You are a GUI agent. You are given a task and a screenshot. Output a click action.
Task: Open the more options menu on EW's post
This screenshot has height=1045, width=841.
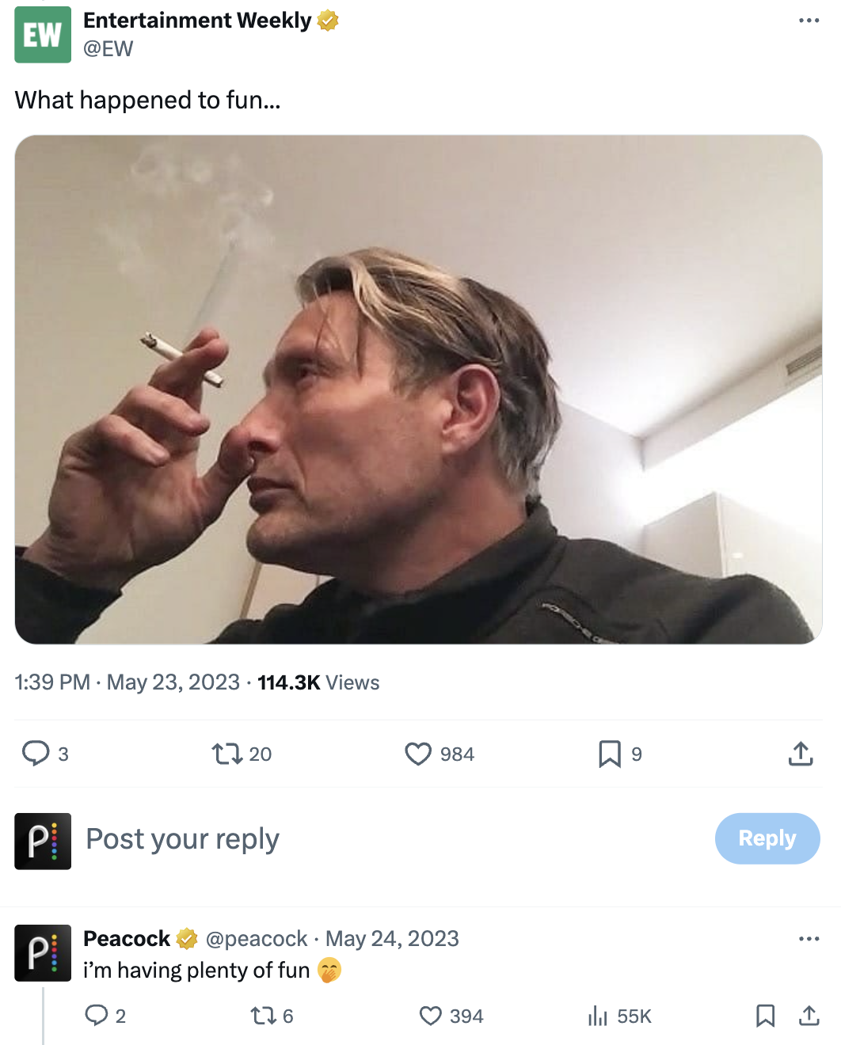click(x=809, y=21)
